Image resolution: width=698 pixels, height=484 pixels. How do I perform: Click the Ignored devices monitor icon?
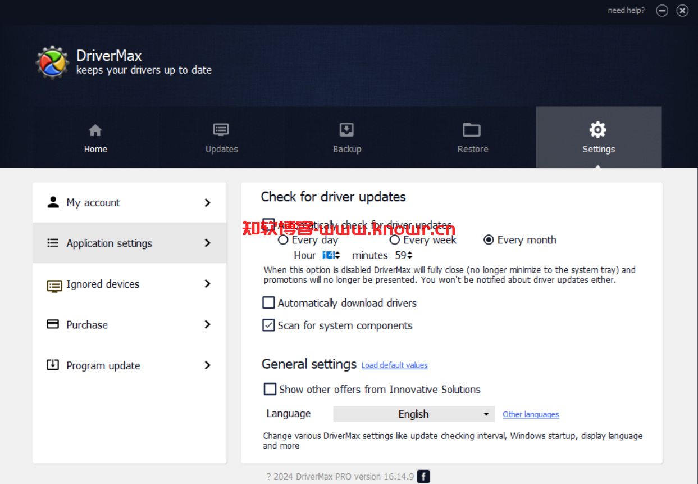pos(54,285)
